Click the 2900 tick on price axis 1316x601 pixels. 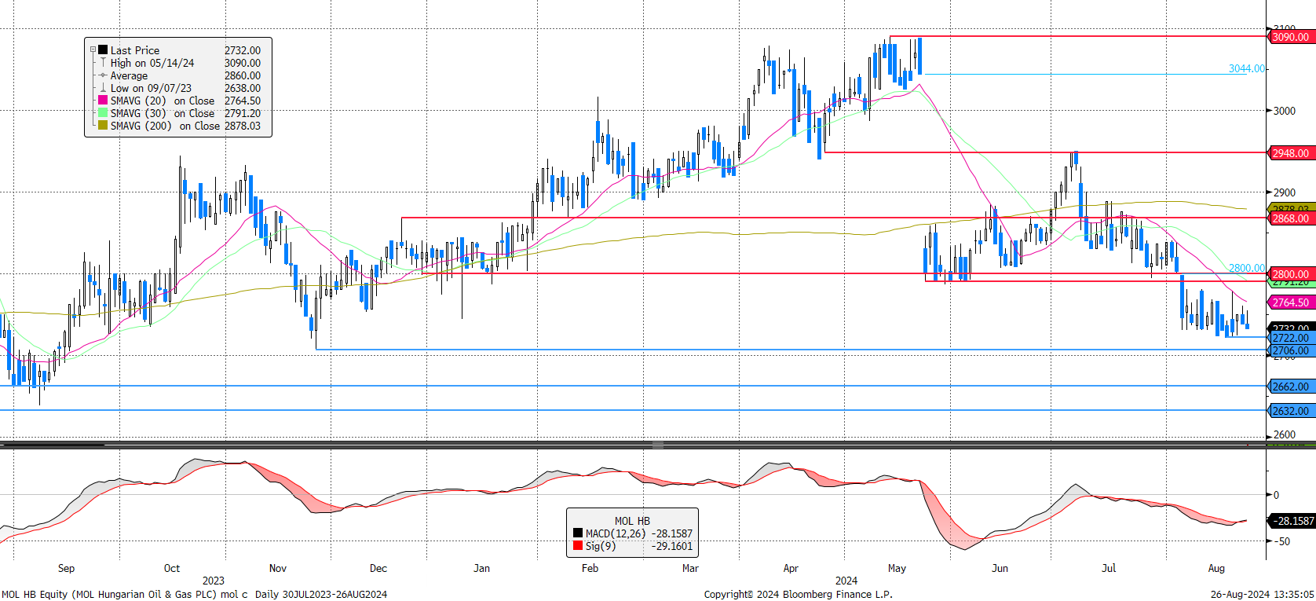tap(1285, 192)
